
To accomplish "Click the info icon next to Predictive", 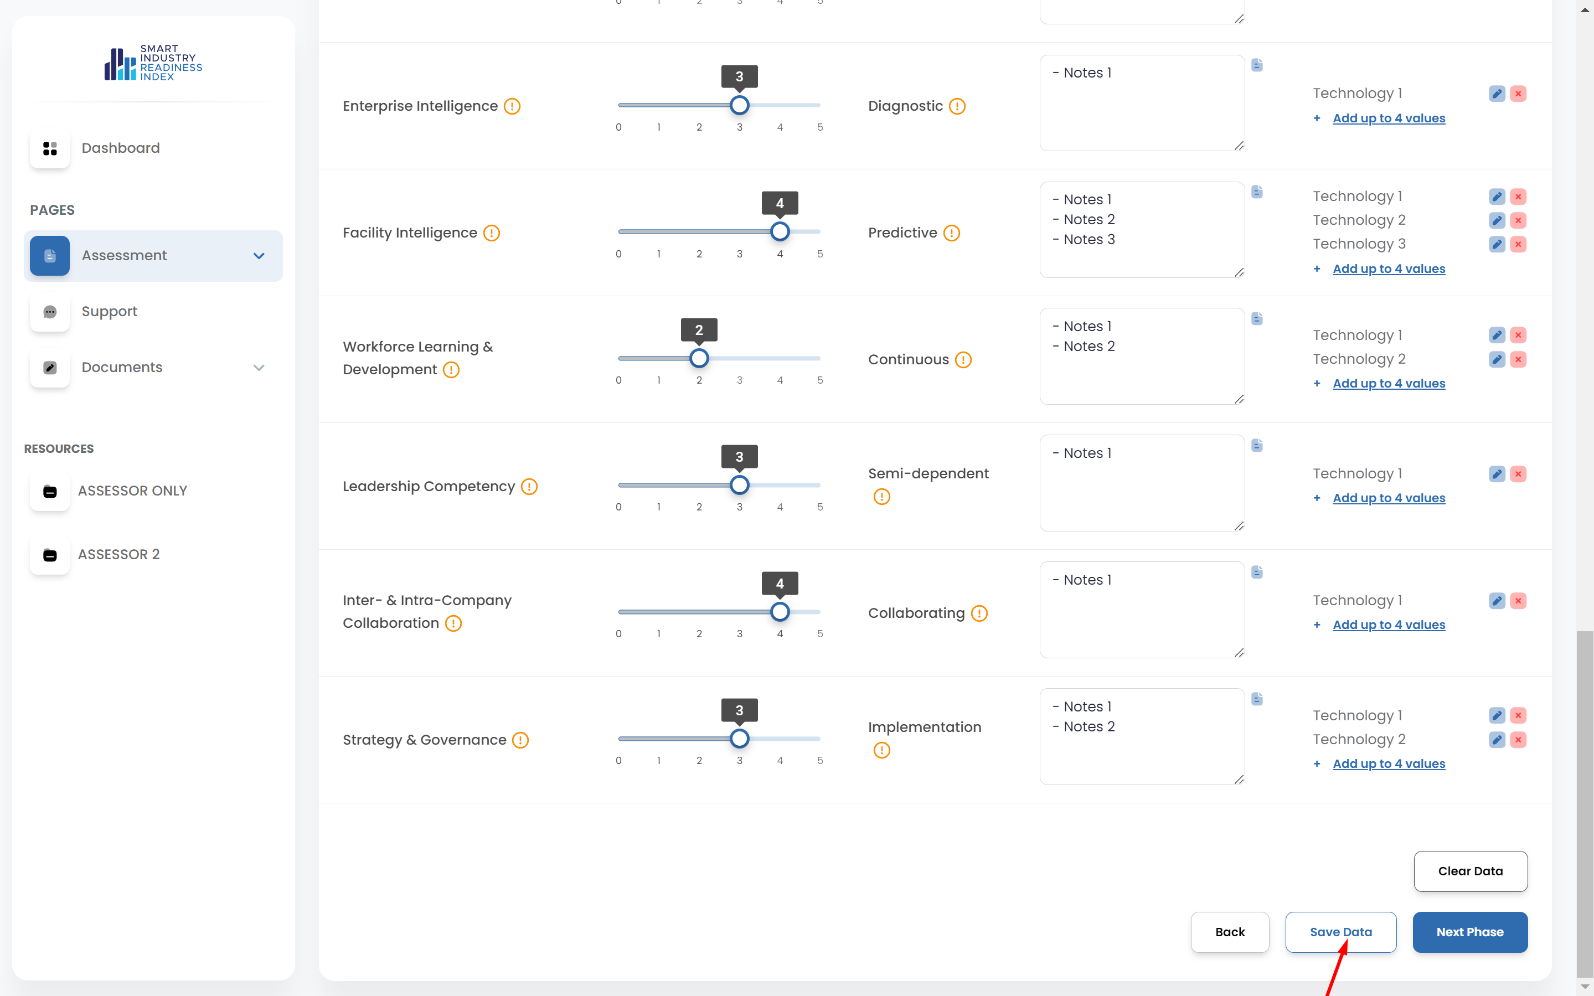I will 951,233.
